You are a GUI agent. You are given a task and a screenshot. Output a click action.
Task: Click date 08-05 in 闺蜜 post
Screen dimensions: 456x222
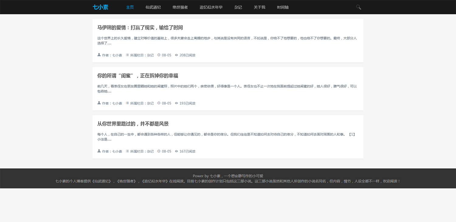(x=167, y=103)
